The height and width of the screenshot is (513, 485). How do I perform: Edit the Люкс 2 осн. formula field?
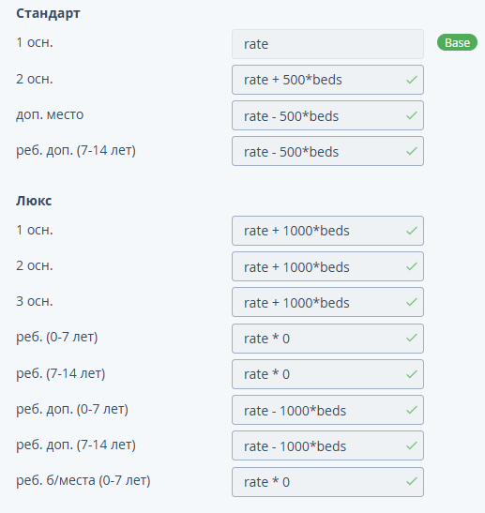click(x=327, y=266)
